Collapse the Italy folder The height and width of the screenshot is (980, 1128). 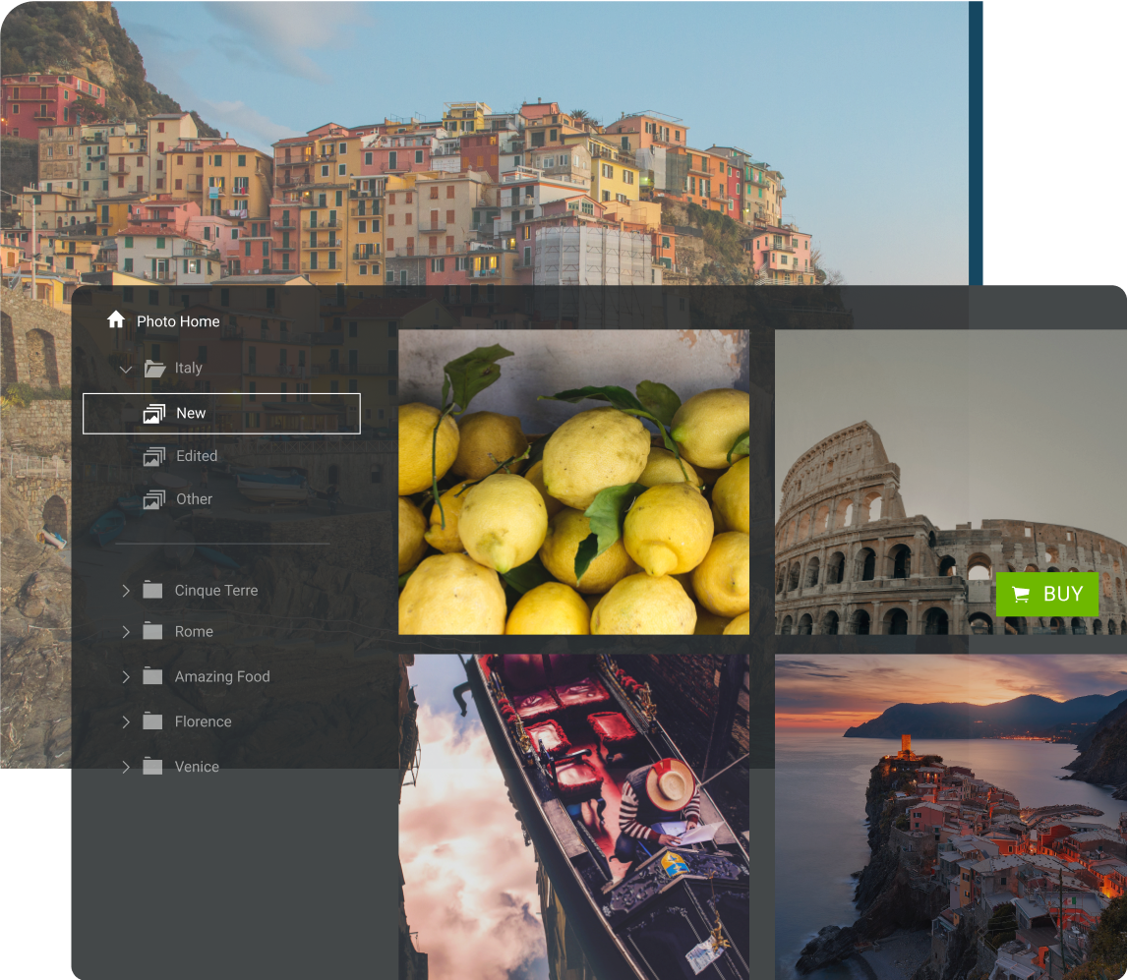125,368
